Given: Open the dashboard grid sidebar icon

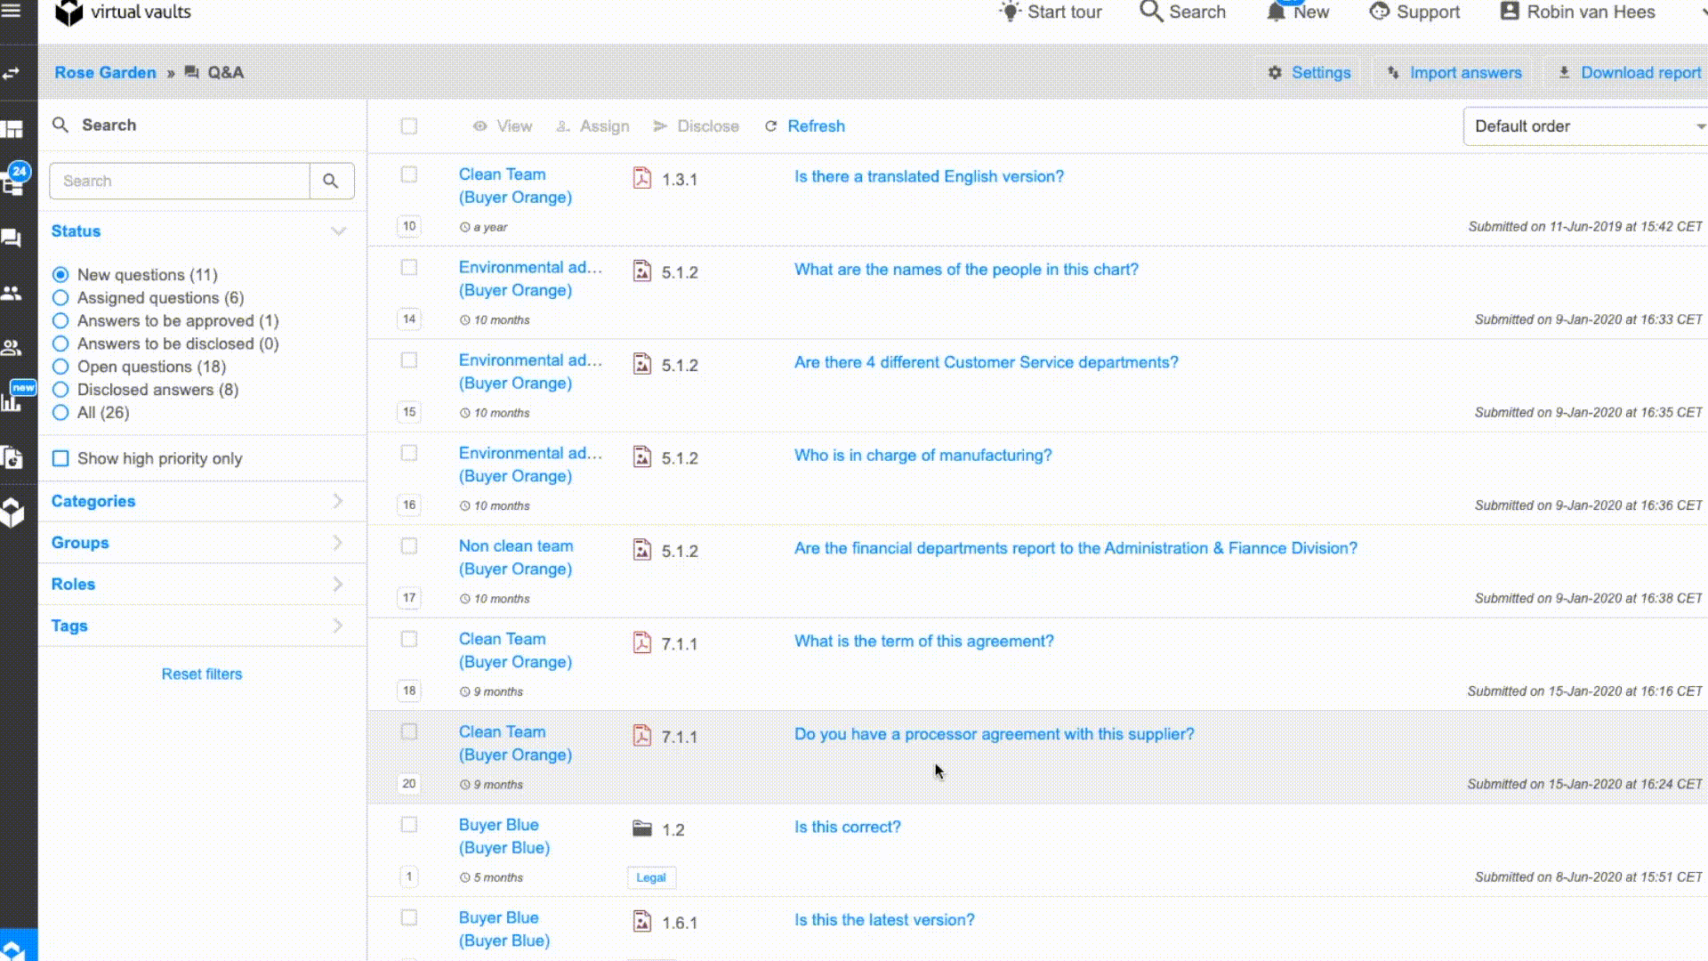Looking at the screenshot, I should [12, 130].
